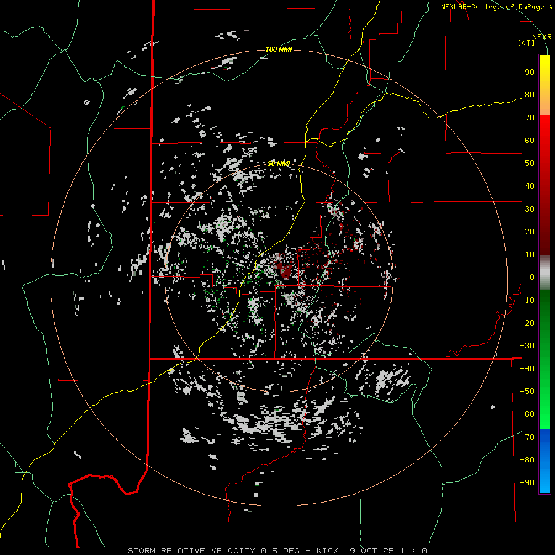Click the -70 value on velocity scale
The height and width of the screenshot is (555, 555).
[x=527, y=437]
